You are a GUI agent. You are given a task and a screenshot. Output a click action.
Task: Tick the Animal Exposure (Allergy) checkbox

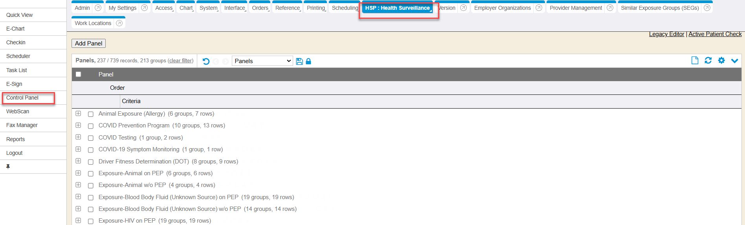[91, 114]
